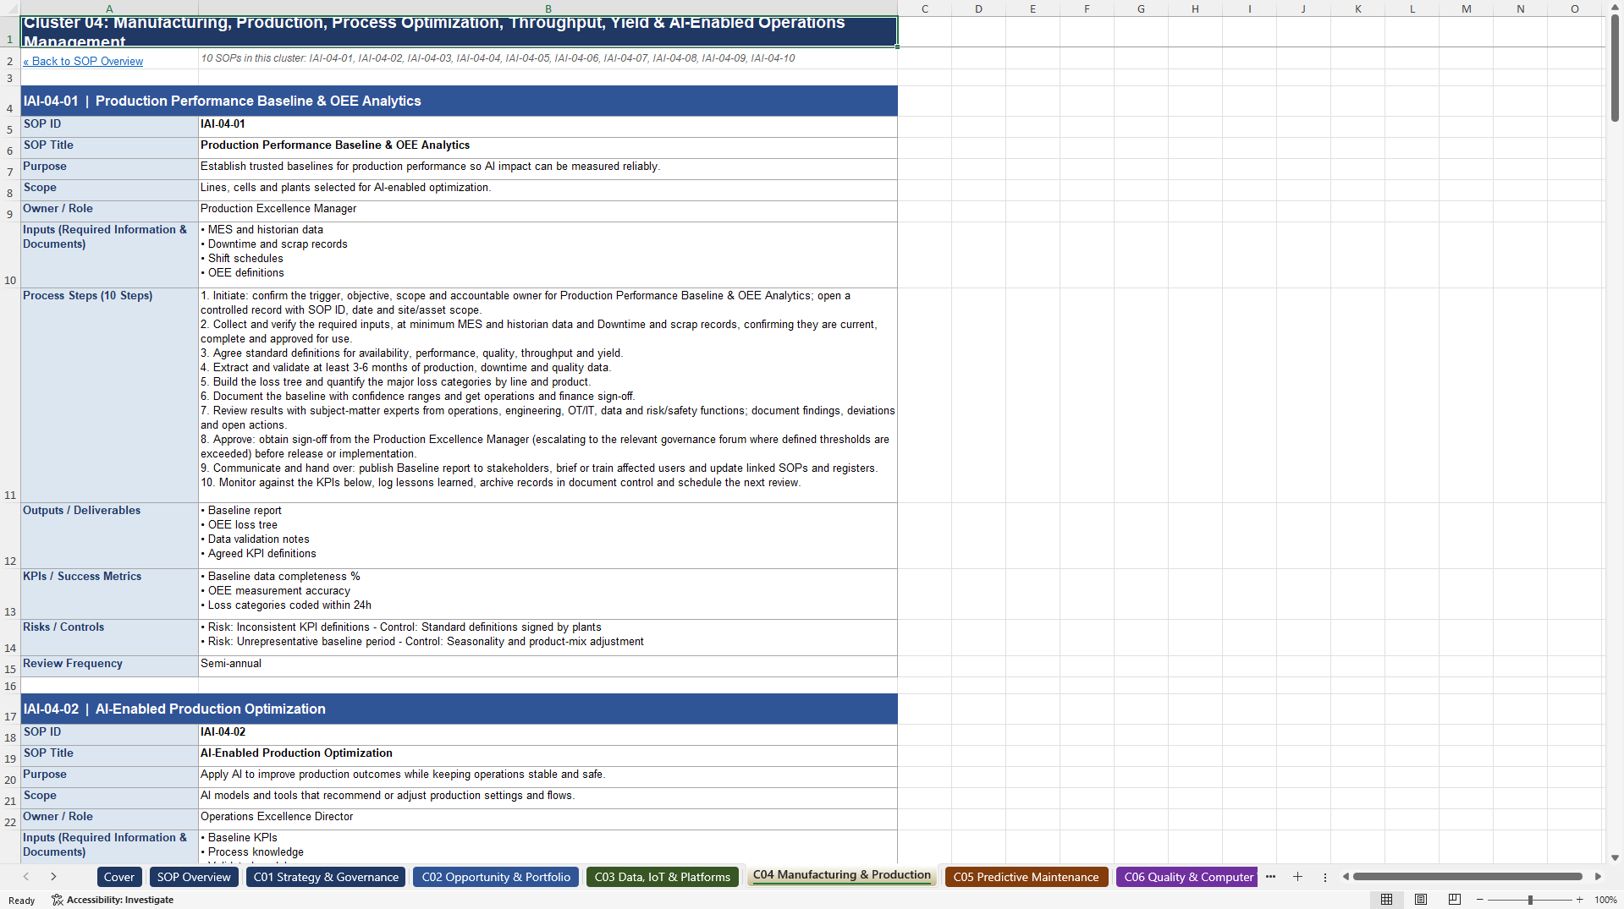Click the select-all corner triangle
The width and height of the screenshot is (1624, 909).
(10, 8)
